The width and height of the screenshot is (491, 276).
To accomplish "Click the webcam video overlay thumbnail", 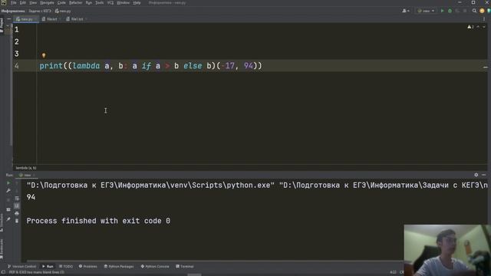I will click(x=447, y=250).
